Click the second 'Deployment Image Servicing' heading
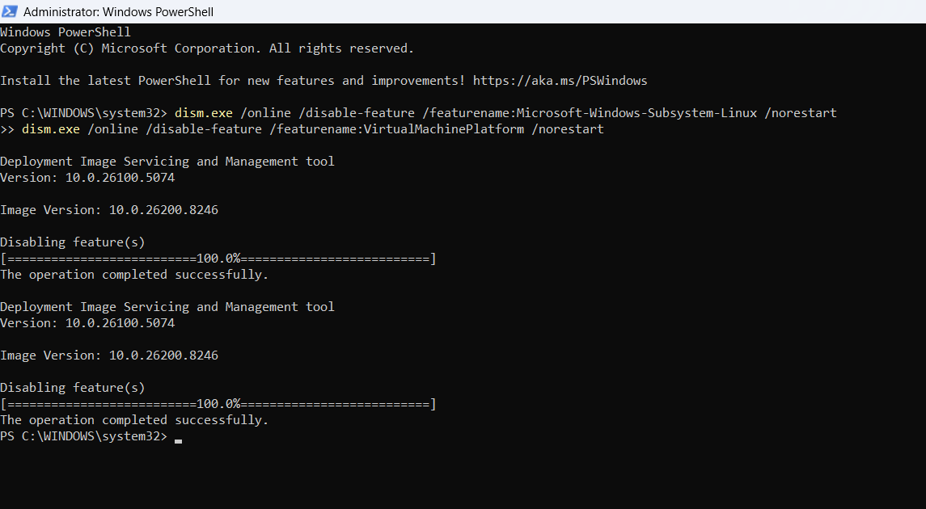The height and width of the screenshot is (509, 926). (x=167, y=307)
